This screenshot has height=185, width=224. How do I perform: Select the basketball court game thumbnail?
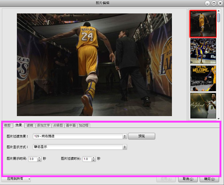pyautogui.click(x=203, y=51)
